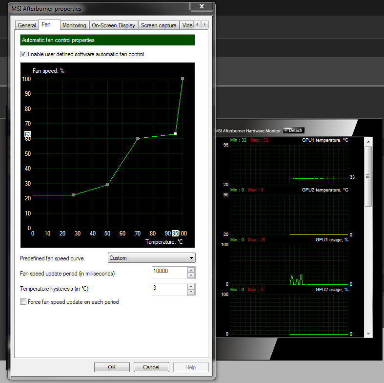Viewport: 384px width, 383px height.
Task: Select the fan curve point at 100% speed
Action: [182, 79]
